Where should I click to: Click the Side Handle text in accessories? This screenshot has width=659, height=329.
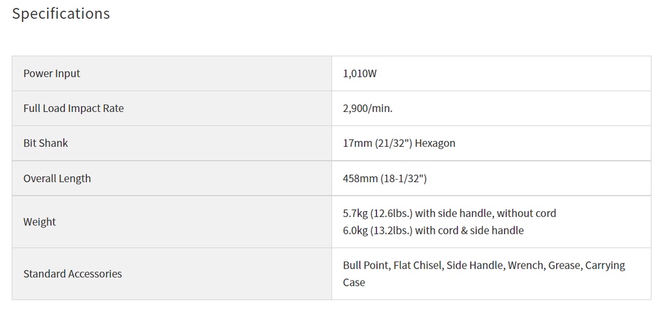coord(476,265)
